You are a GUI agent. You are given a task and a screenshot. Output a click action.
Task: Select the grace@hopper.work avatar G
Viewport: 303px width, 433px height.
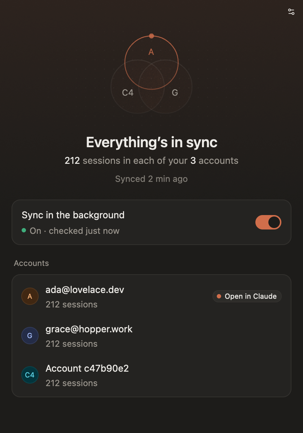point(30,336)
